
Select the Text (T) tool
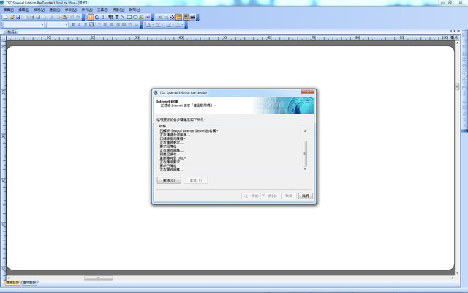tap(117, 18)
